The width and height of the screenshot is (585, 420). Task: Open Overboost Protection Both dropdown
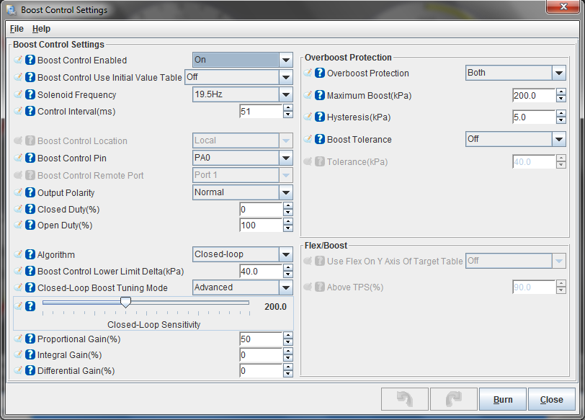coord(559,73)
